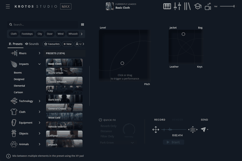Switch to the Presets tab
Image resolution: width=242 pixels, height=161 pixels.
[x=16, y=44]
